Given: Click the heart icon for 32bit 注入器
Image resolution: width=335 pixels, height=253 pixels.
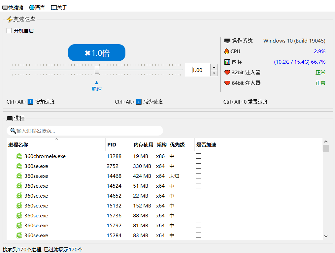Looking at the screenshot, I should click(x=227, y=72).
